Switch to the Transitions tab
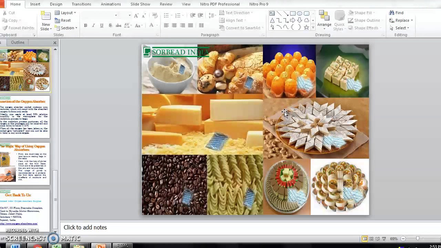 coord(81,4)
